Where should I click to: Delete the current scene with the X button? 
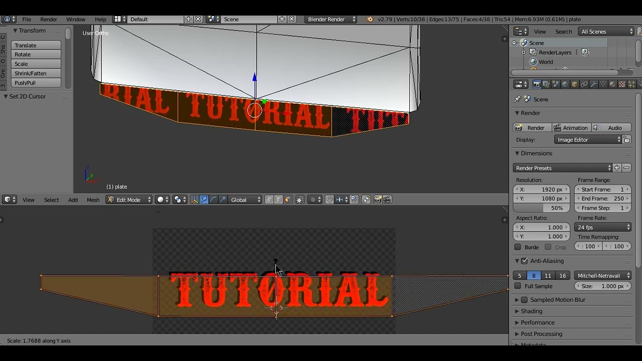click(291, 19)
